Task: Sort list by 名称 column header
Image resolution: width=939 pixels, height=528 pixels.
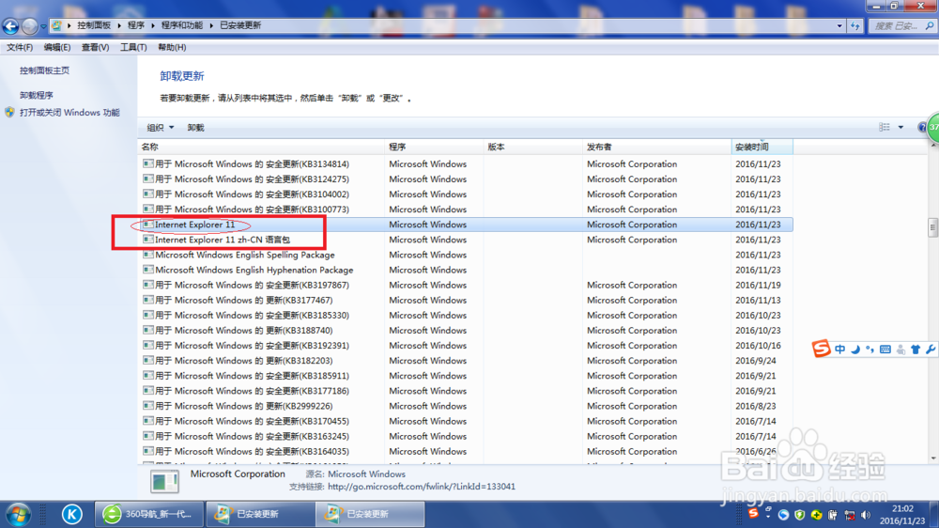Action: point(261,147)
